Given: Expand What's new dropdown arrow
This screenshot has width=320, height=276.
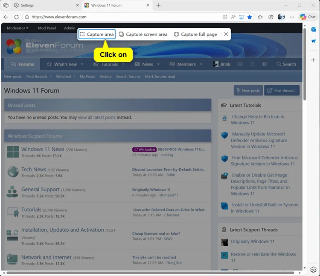Looking at the screenshot, I should [x=82, y=64].
